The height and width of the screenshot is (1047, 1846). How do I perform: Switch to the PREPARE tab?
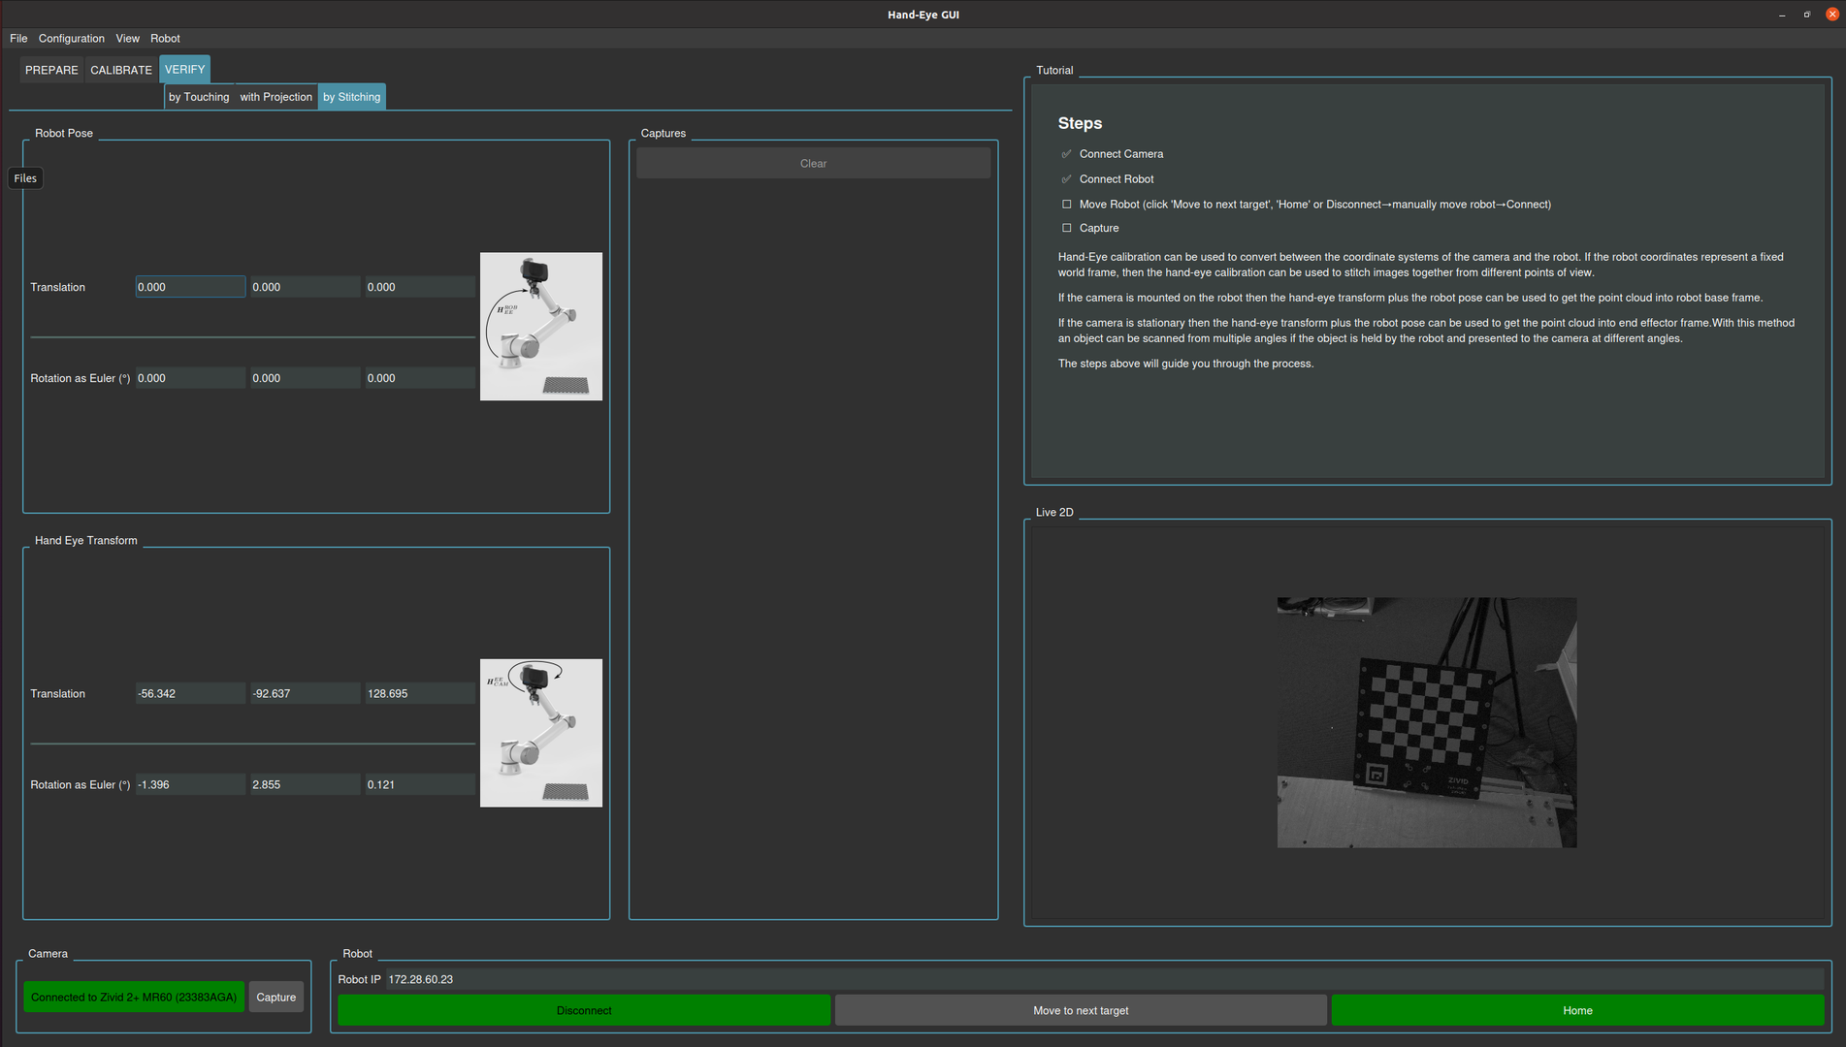tap(51, 70)
